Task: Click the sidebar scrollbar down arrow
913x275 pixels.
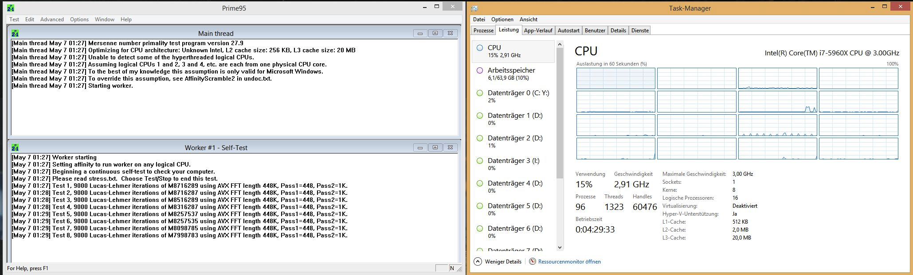Action: coord(560,248)
